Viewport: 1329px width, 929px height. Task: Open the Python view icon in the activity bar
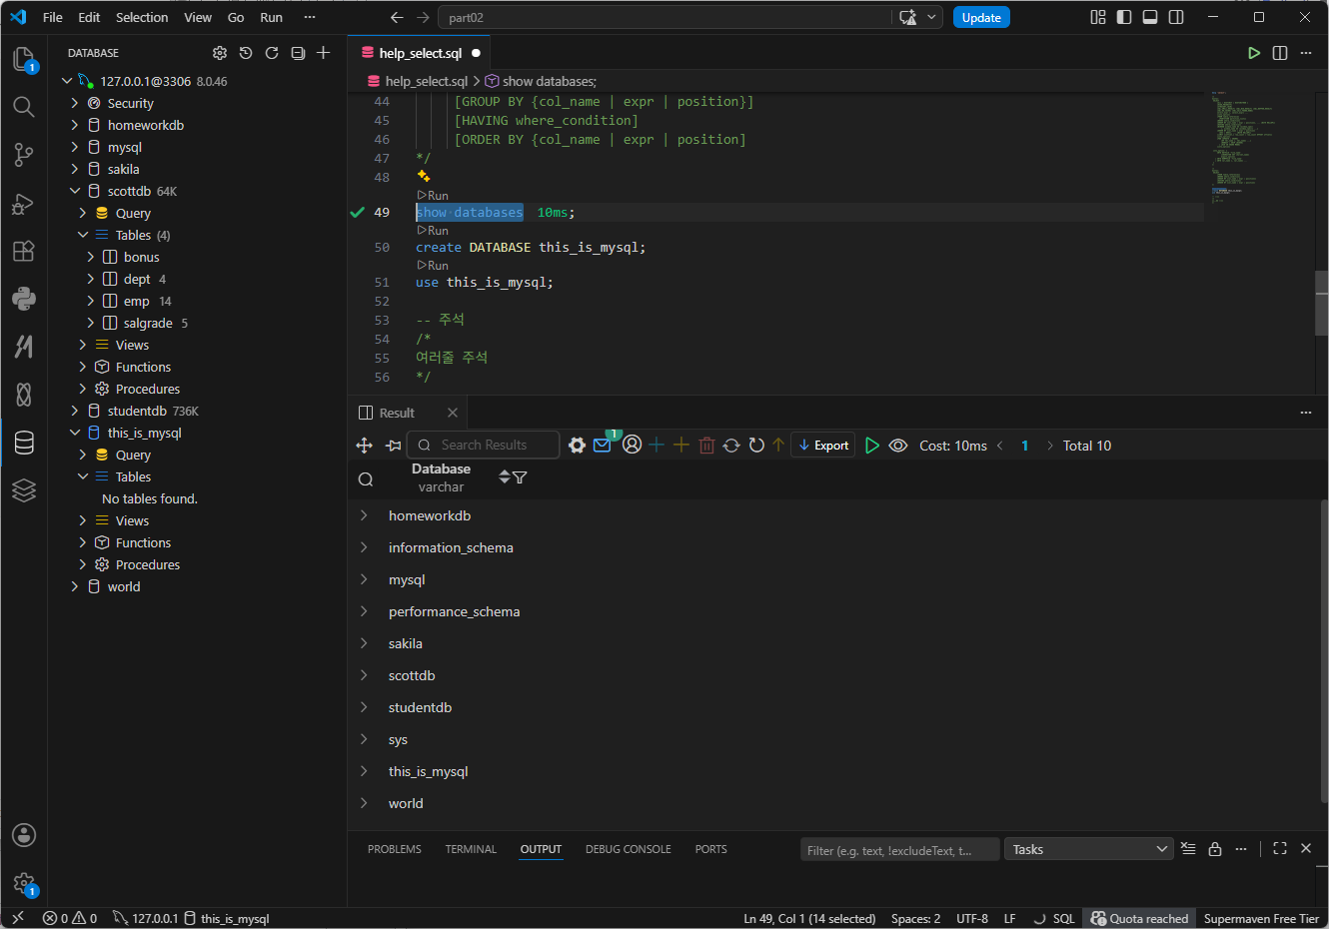click(24, 299)
